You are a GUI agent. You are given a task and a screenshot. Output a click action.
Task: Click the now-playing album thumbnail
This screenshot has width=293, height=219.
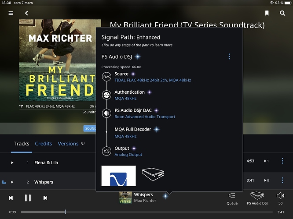pos(125,198)
